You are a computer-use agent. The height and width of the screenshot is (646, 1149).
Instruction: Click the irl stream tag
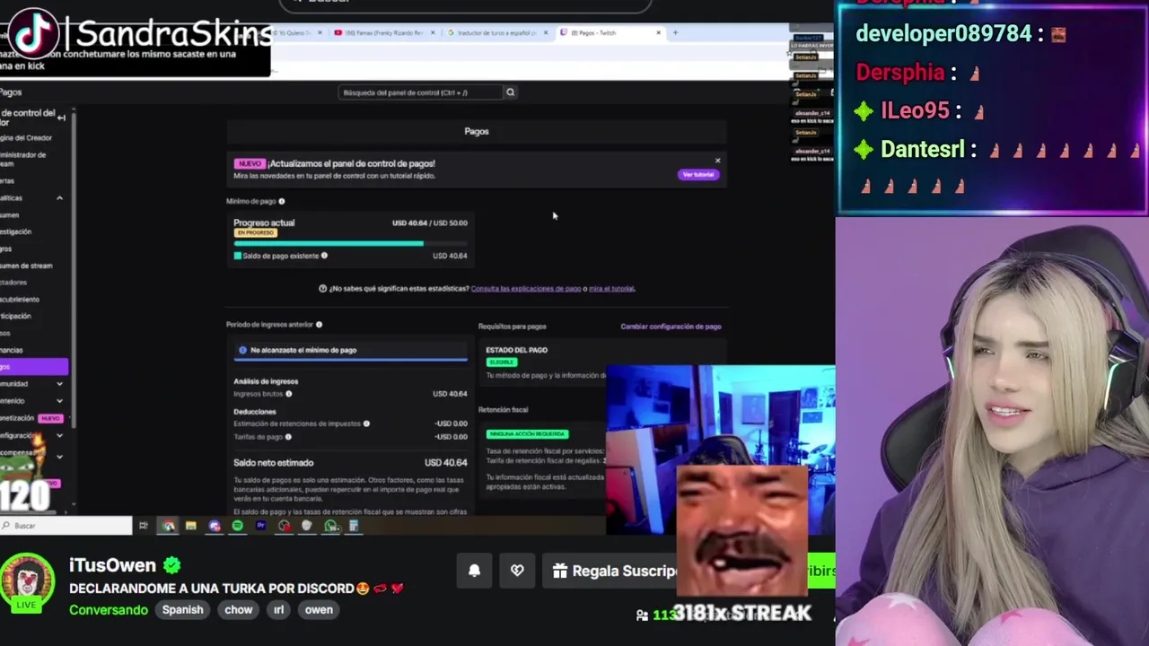[x=279, y=610]
